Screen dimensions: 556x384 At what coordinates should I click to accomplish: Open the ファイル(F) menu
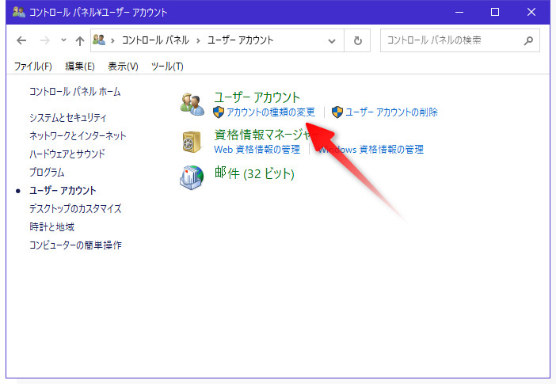click(x=33, y=67)
